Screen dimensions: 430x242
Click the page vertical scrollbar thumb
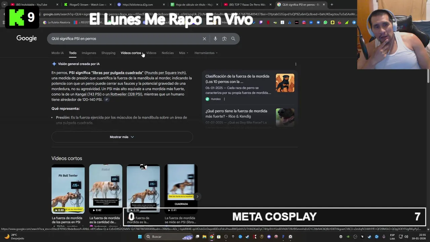[x=428, y=76]
